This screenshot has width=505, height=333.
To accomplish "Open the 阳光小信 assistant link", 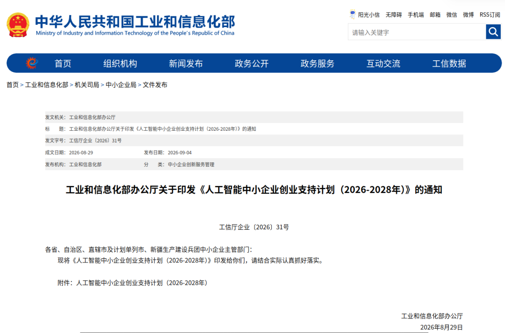I will pyautogui.click(x=369, y=15).
